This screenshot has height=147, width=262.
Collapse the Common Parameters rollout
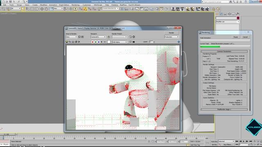point(224,51)
